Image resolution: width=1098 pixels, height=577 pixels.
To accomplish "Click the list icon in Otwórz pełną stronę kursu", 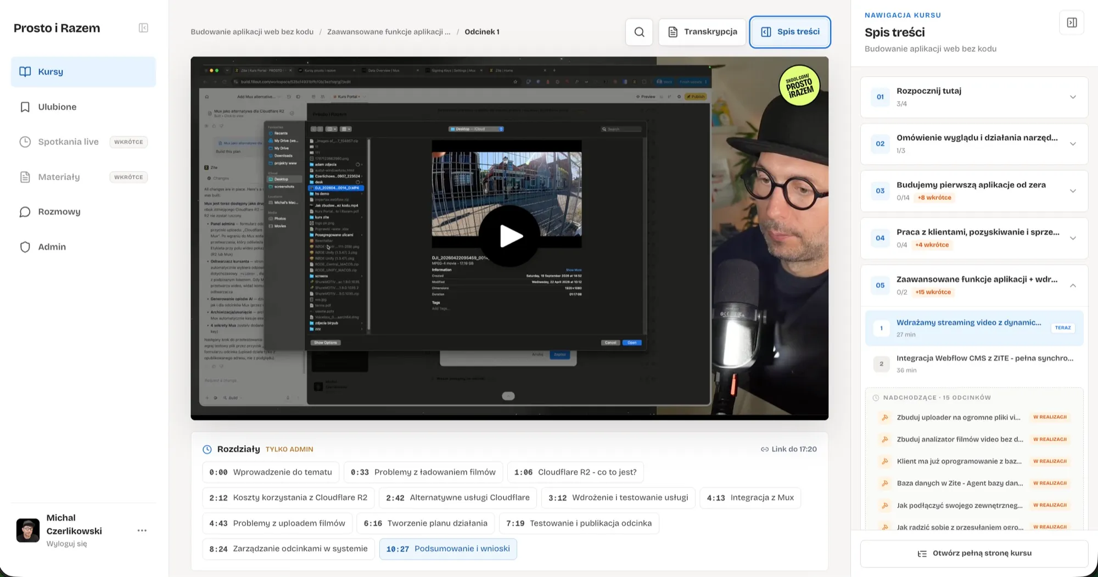I will [x=922, y=553].
